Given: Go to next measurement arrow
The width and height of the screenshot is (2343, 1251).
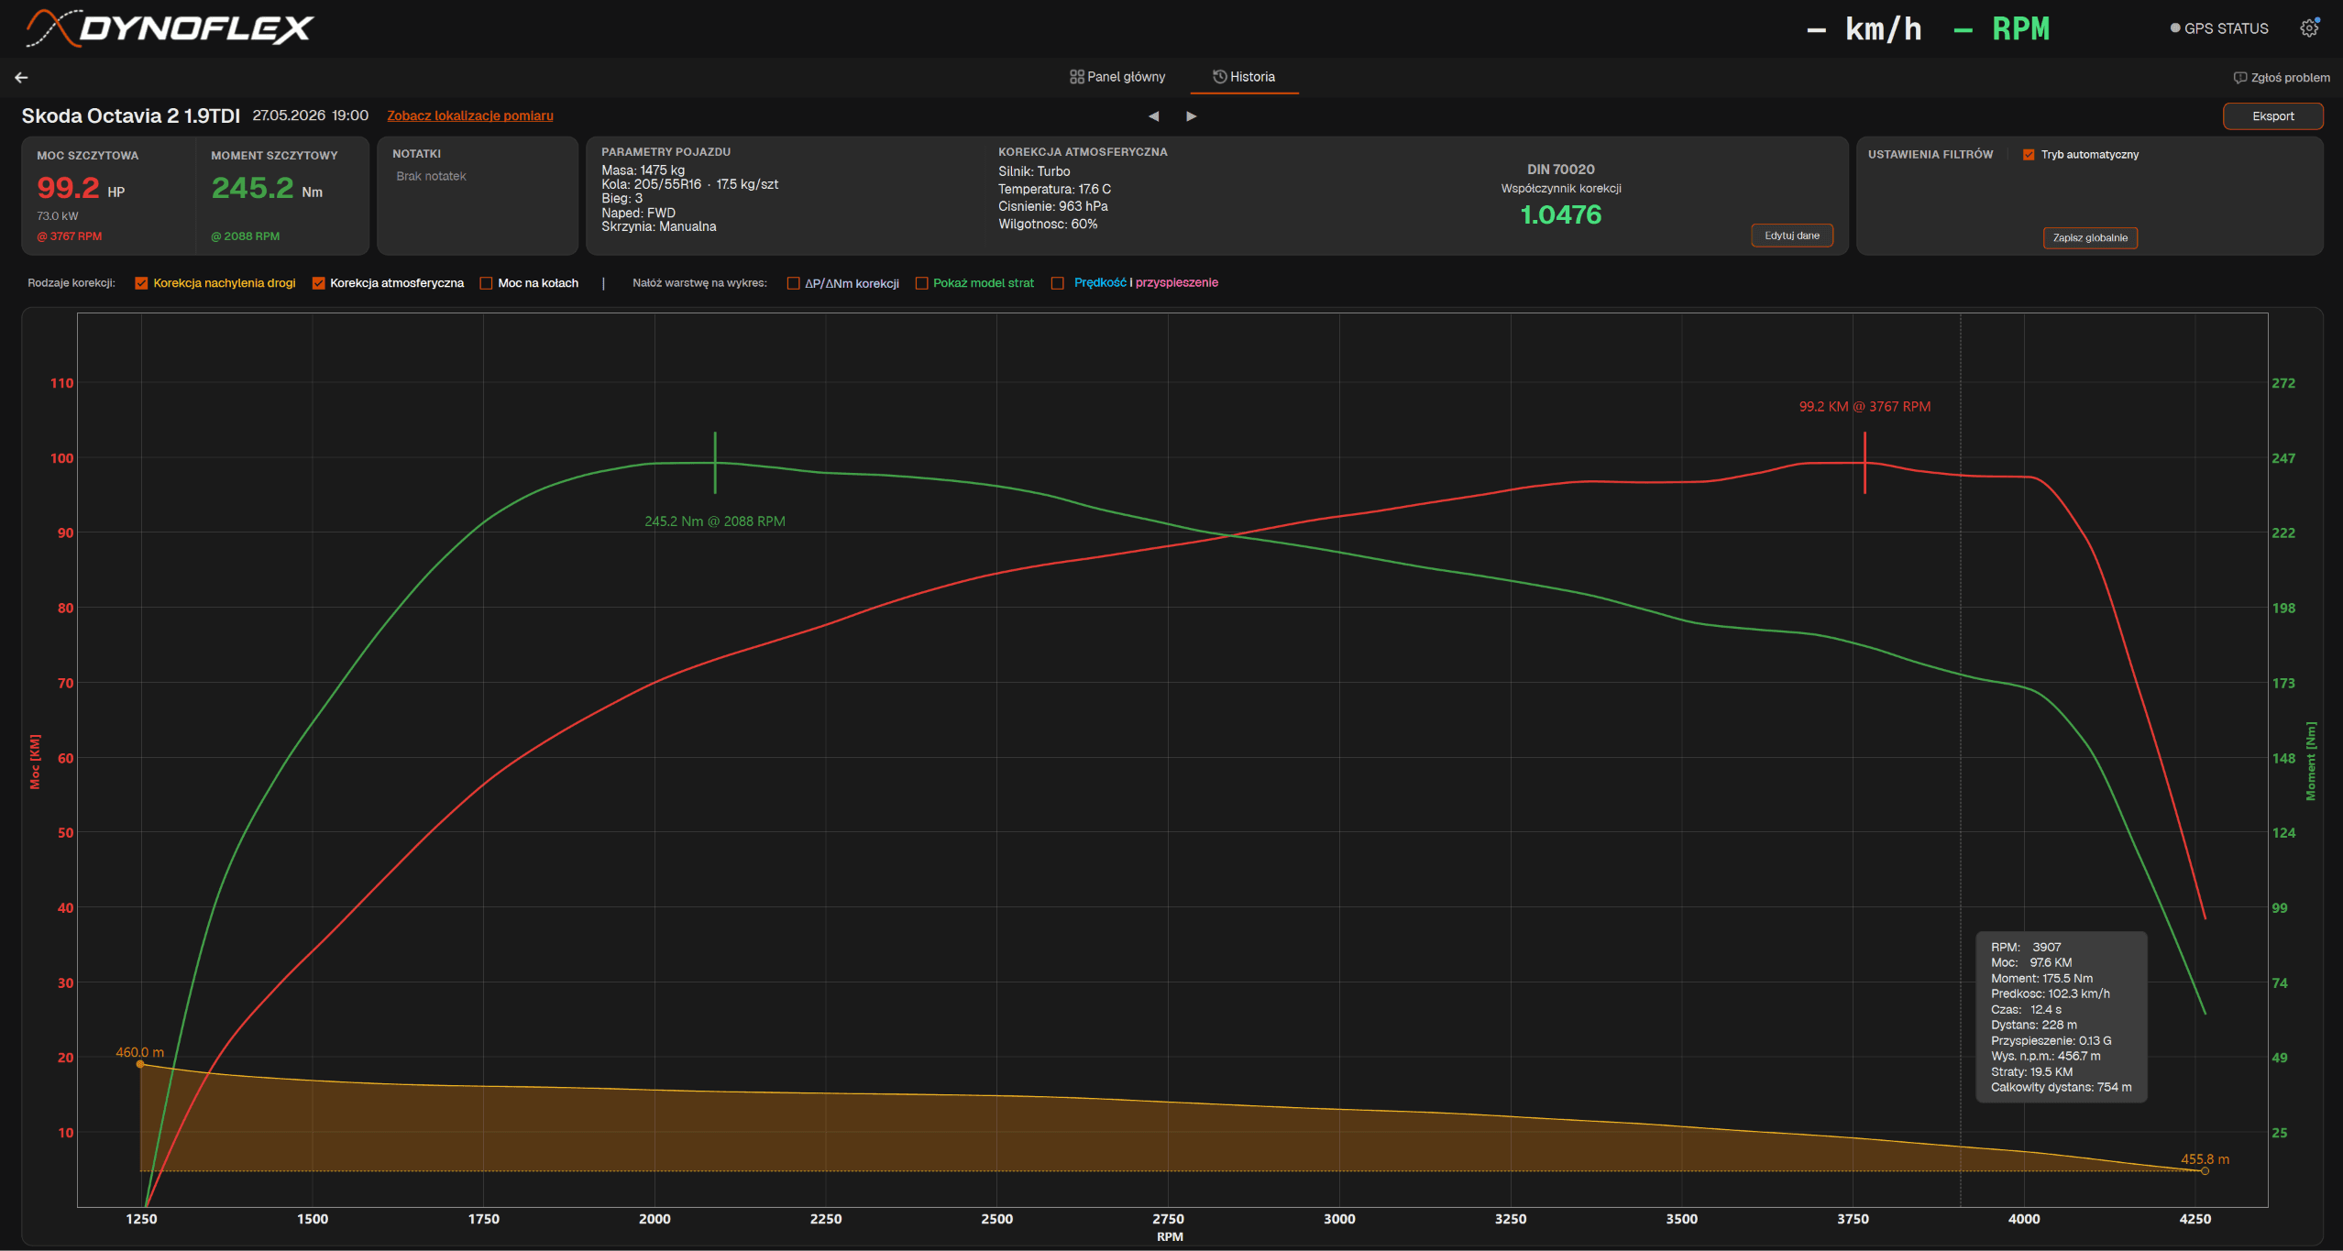Looking at the screenshot, I should click(x=1191, y=116).
